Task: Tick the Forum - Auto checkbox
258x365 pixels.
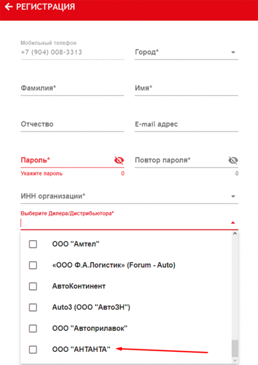Action: [33, 265]
